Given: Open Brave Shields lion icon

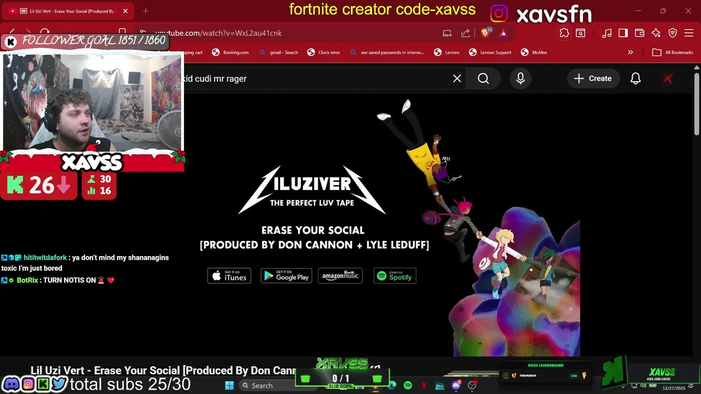Looking at the screenshot, I should pos(486,33).
